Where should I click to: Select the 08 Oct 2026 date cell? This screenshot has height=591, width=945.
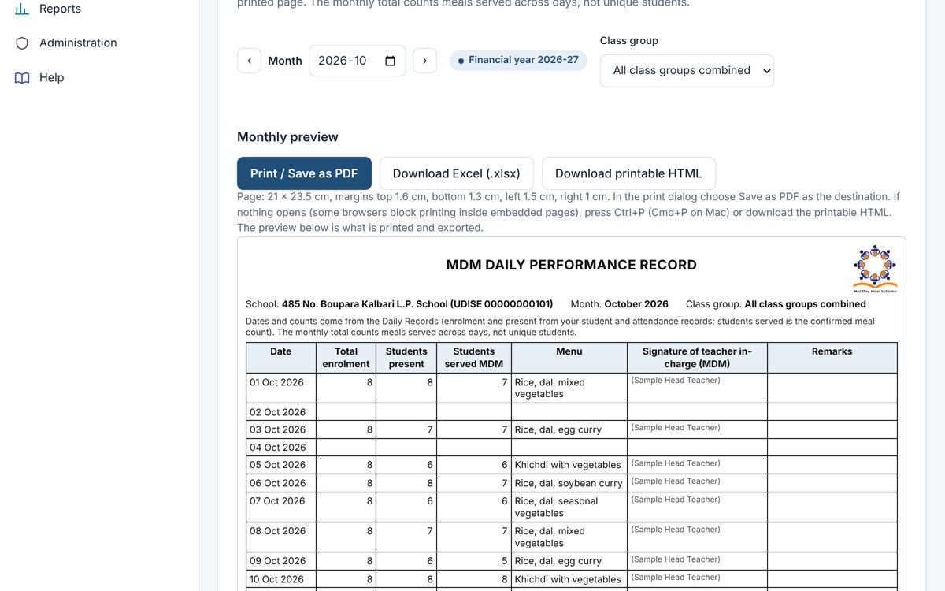tap(281, 537)
